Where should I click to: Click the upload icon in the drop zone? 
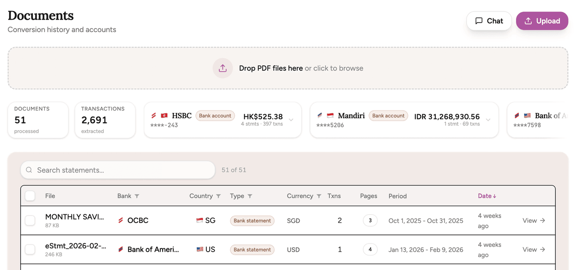click(223, 68)
